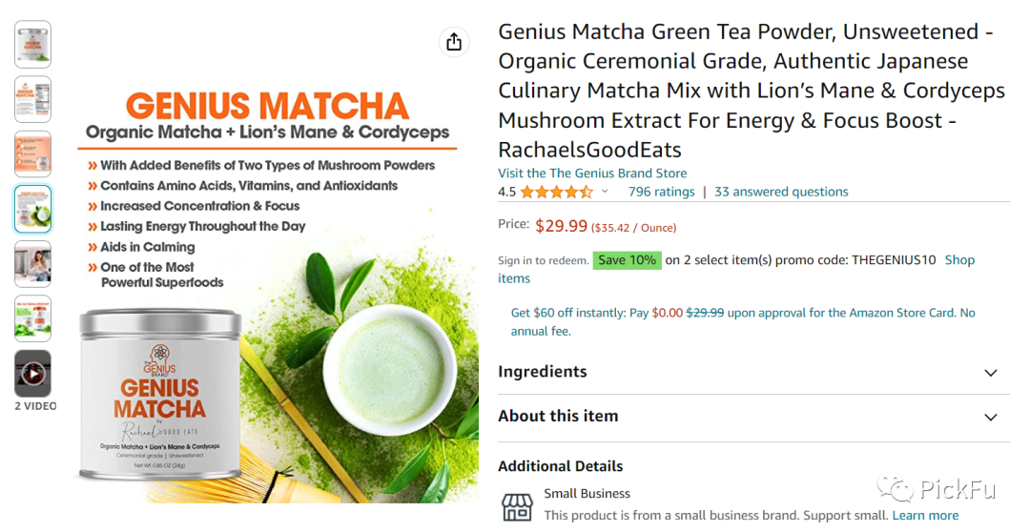Viewport: 1030px width, 532px height.
Task: Click the Shop items promo link
Action: tap(959, 260)
